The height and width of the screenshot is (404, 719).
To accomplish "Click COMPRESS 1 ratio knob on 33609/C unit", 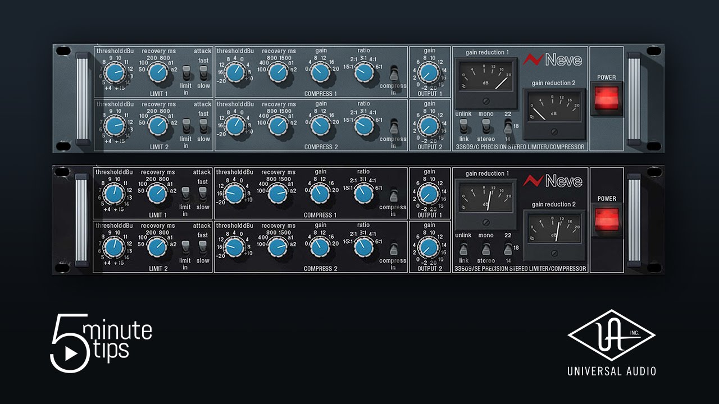I will 364,72.
